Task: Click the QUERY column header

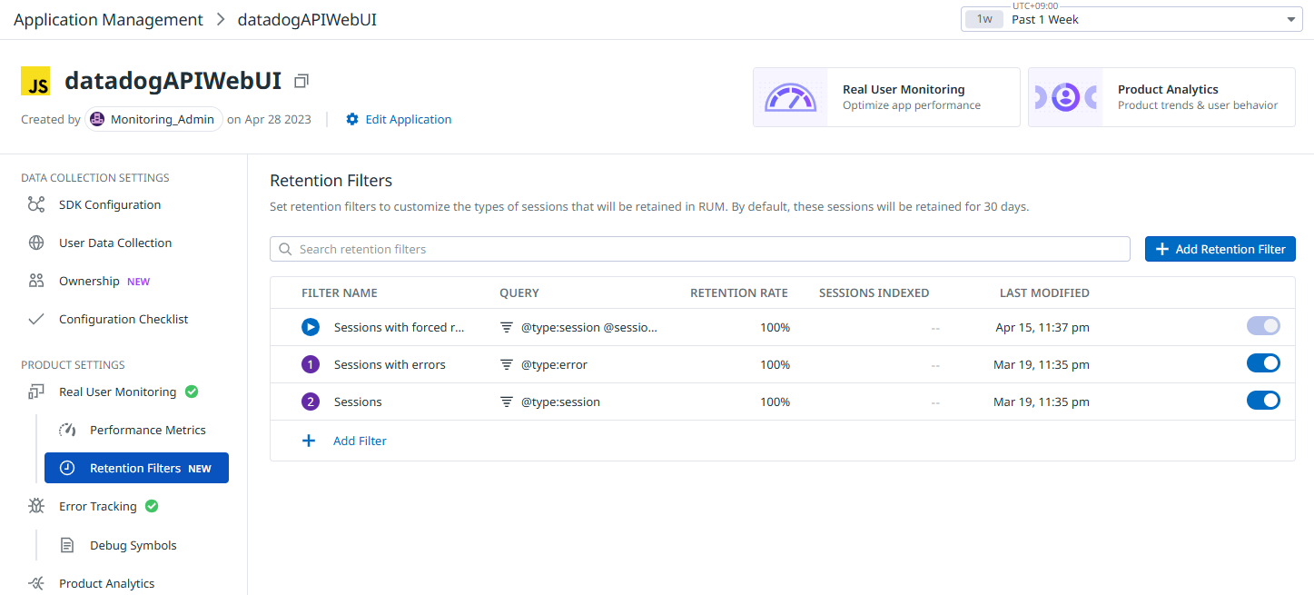Action: [x=519, y=293]
